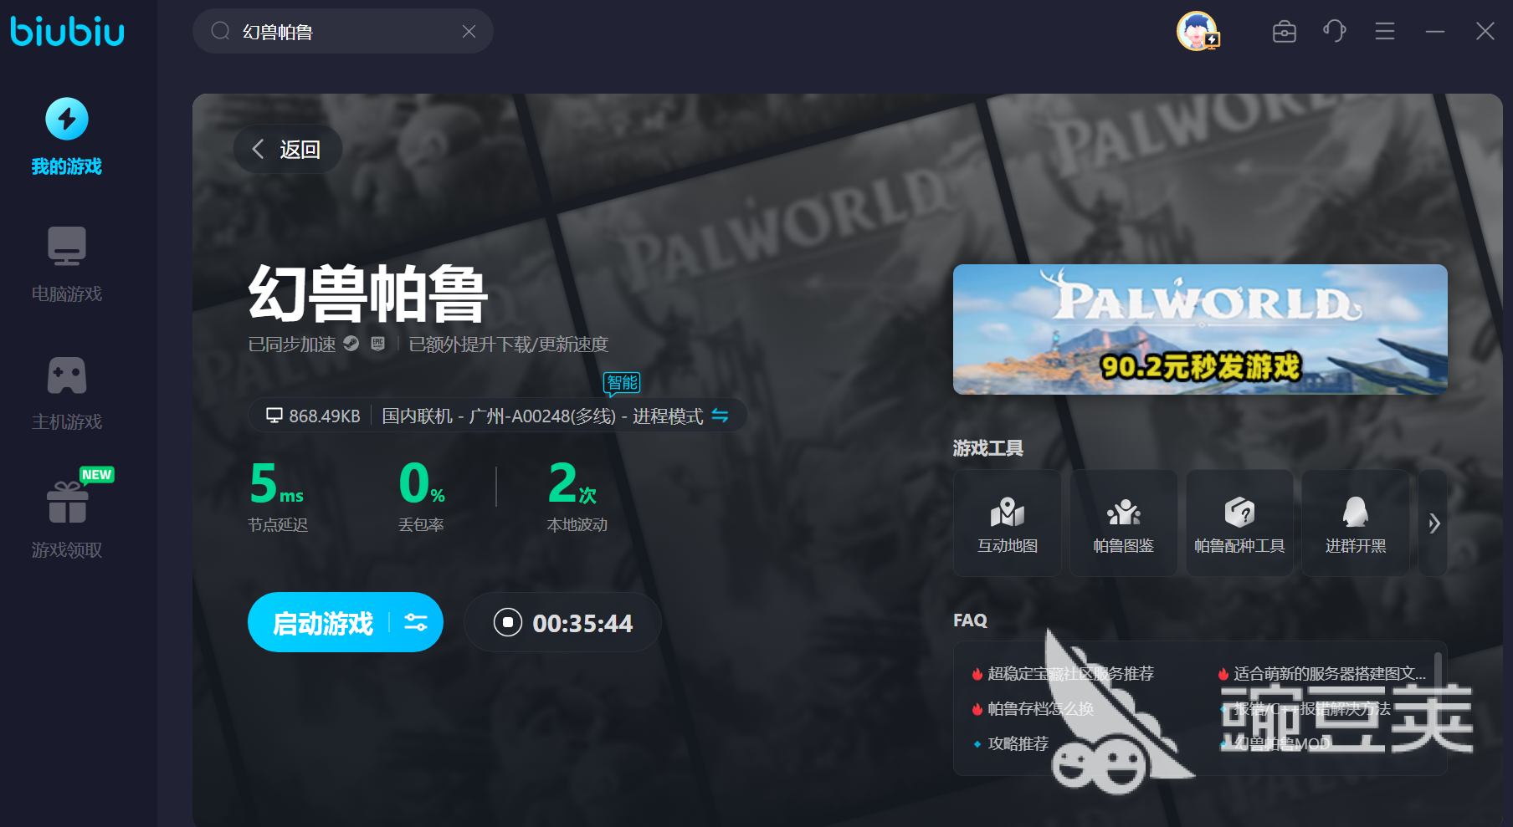The height and width of the screenshot is (827, 1513).
Task: Open the 电脑游戏 sidebar section
Action: coord(67,264)
